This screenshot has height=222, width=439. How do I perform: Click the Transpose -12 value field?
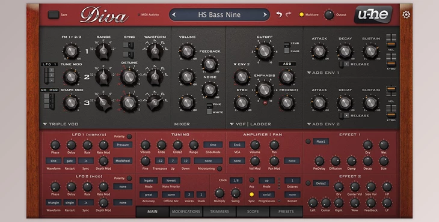160,161
